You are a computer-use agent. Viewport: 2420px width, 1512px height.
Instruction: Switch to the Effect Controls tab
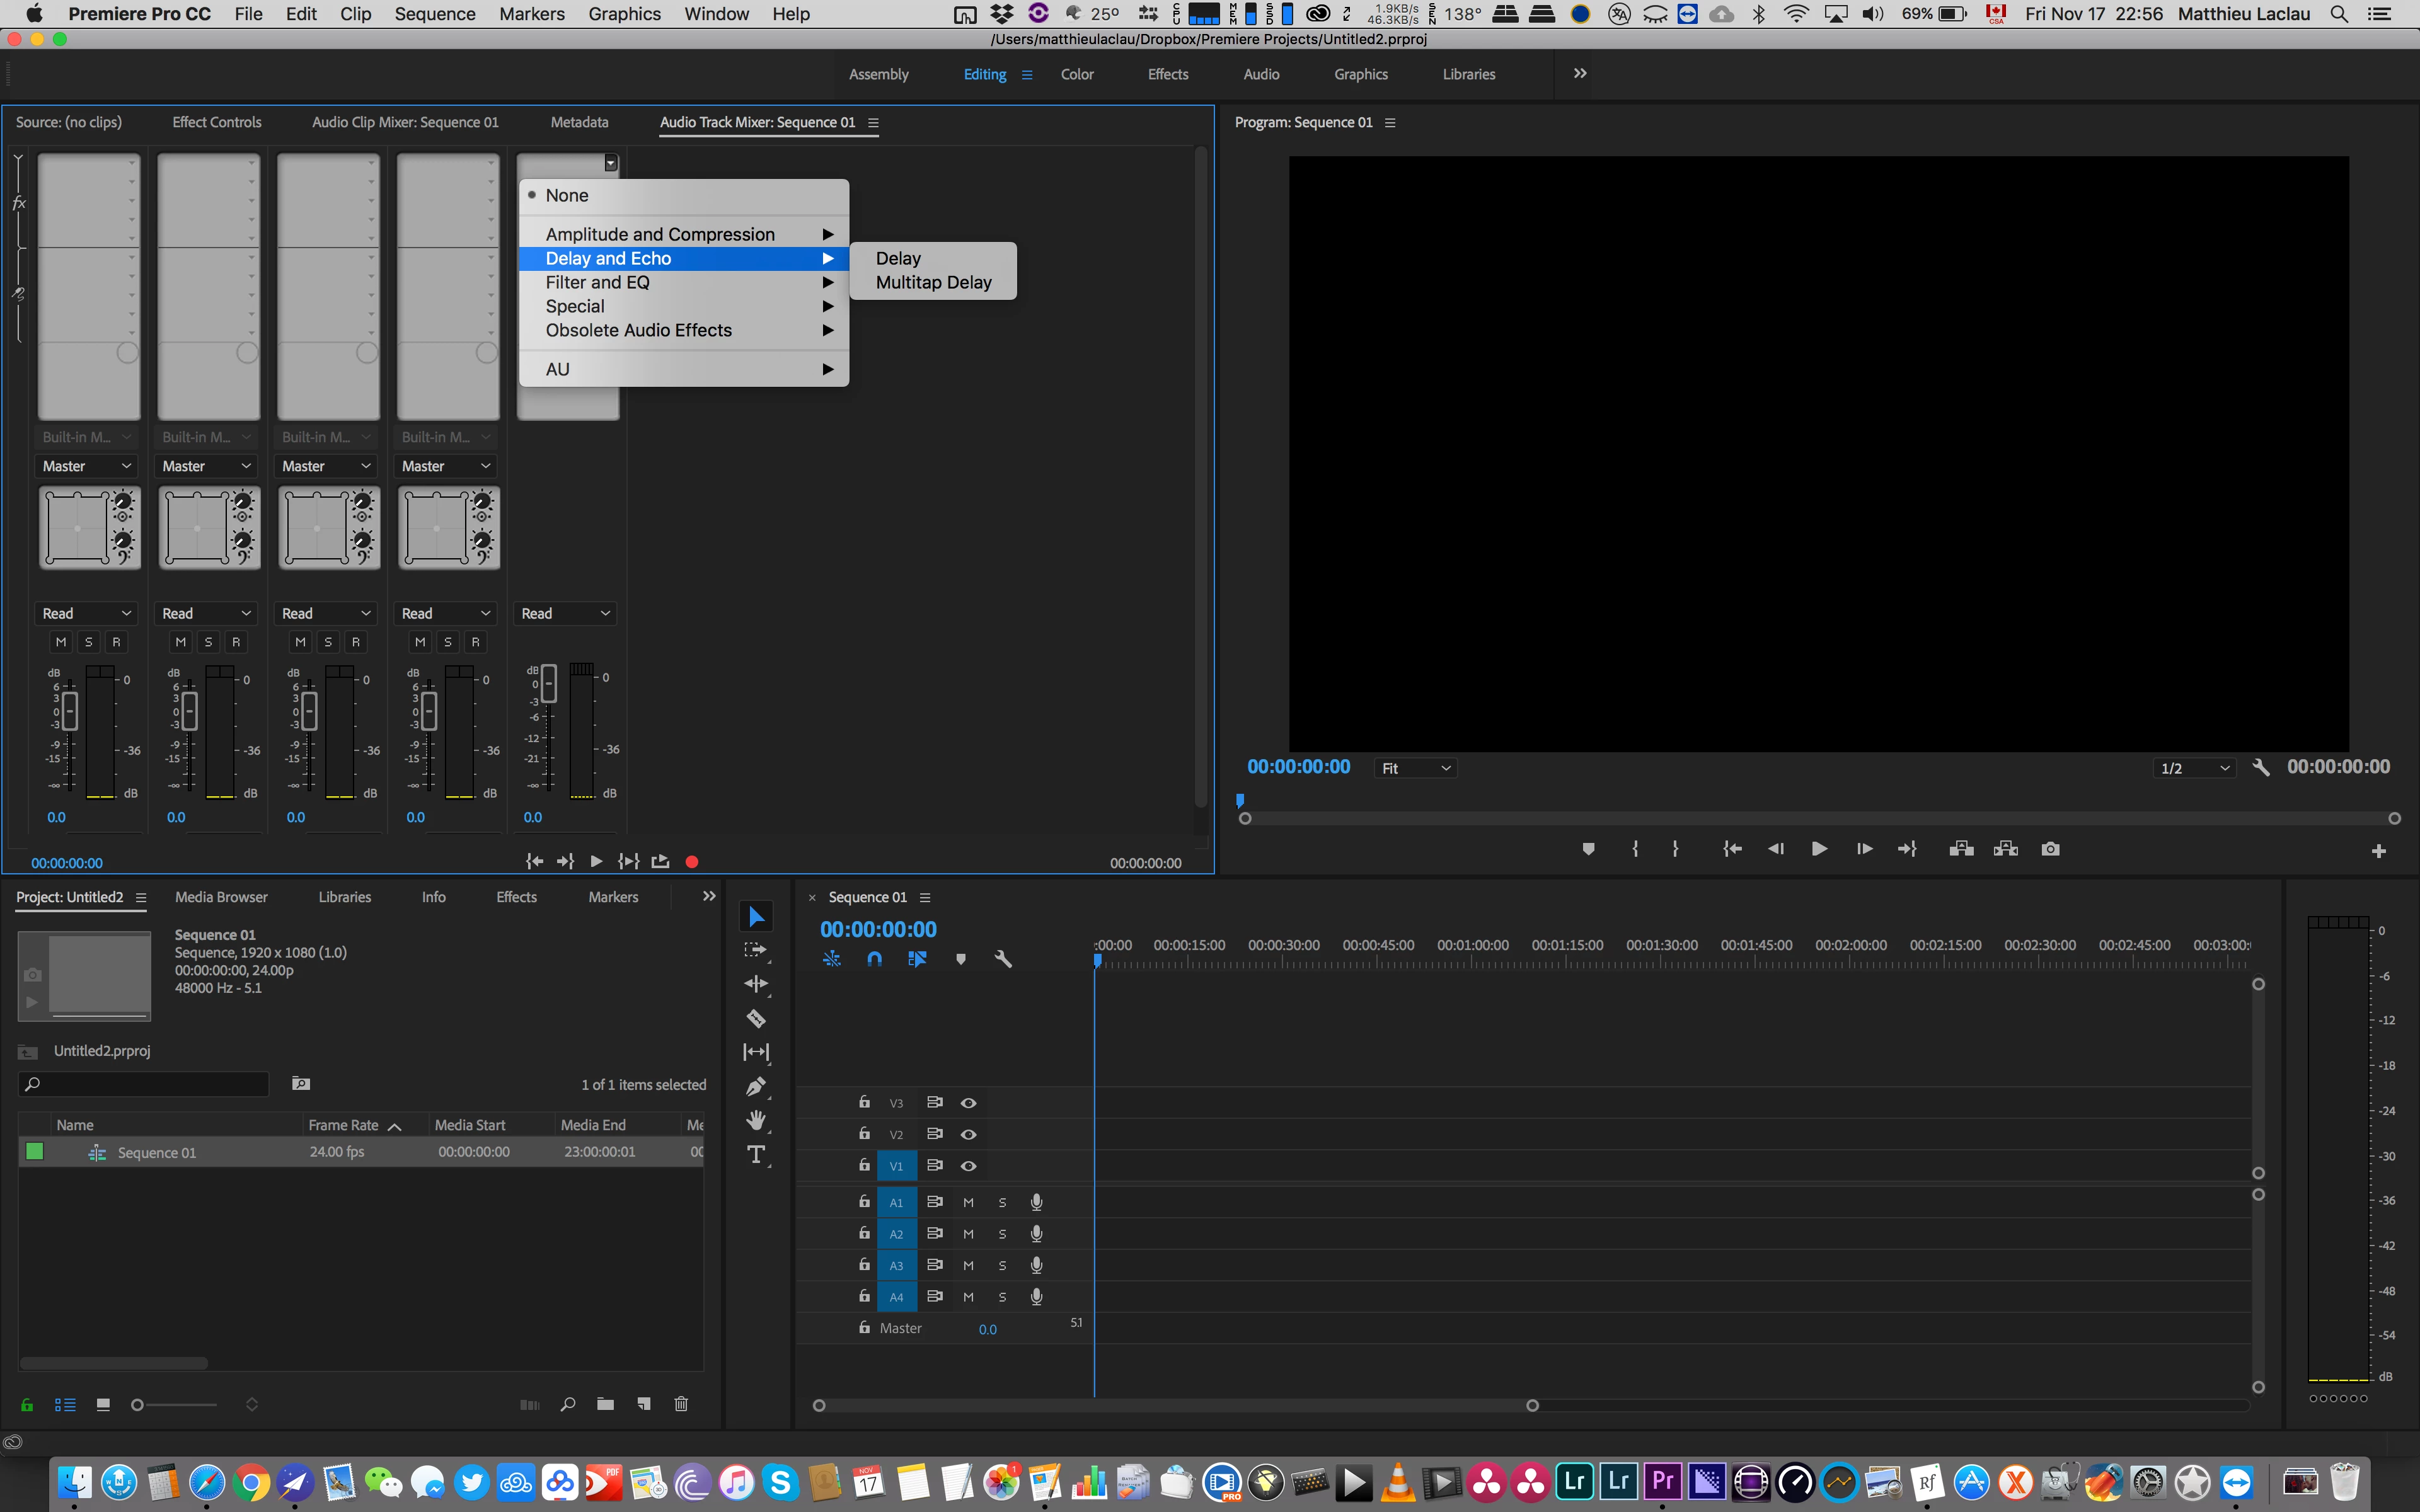tap(216, 122)
